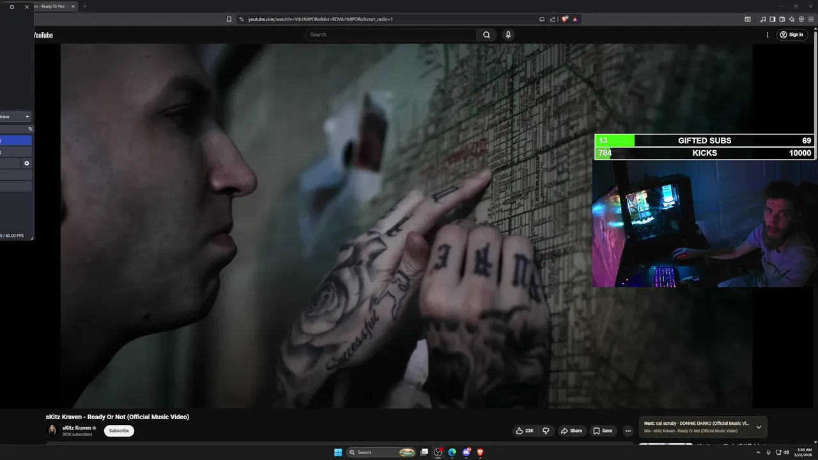Screen dimensions: 818x460
Task: Switch to OBS Studio from the taskbar
Action: pos(438,452)
